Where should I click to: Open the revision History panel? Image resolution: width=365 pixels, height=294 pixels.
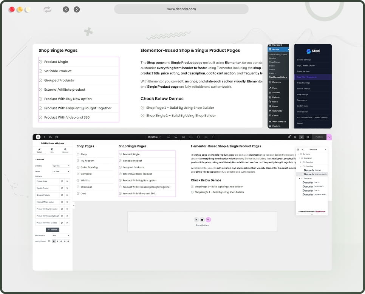57,137
